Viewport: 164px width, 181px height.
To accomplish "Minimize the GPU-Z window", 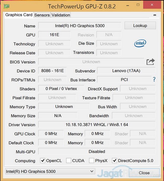I will click(x=128, y=6).
